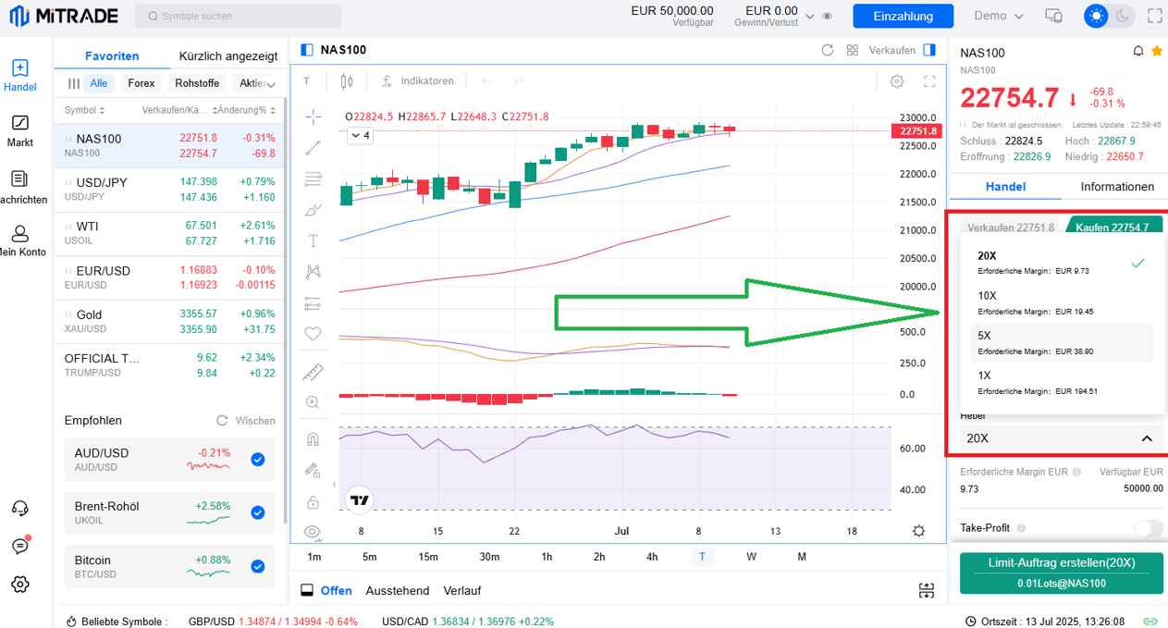Open the Nachrichten news section
Viewport: 1168px width, 628px height.
pyautogui.click(x=20, y=187)
